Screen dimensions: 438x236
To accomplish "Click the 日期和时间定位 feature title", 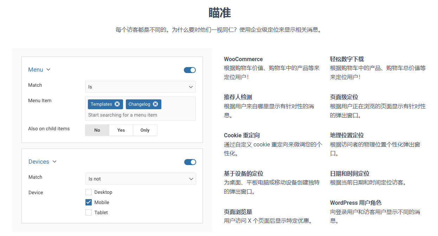I will (x=350, y=173).
